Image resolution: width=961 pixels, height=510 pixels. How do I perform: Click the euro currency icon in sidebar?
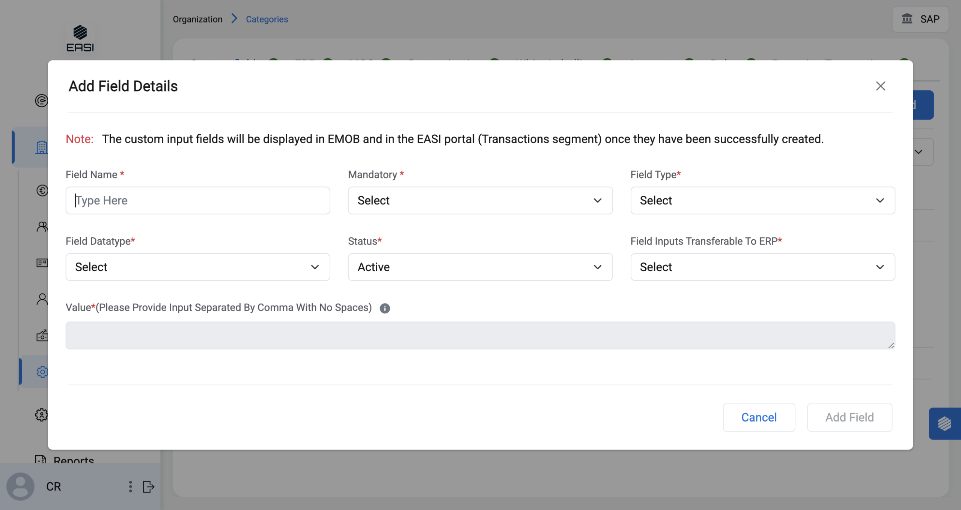pos(42,190)
